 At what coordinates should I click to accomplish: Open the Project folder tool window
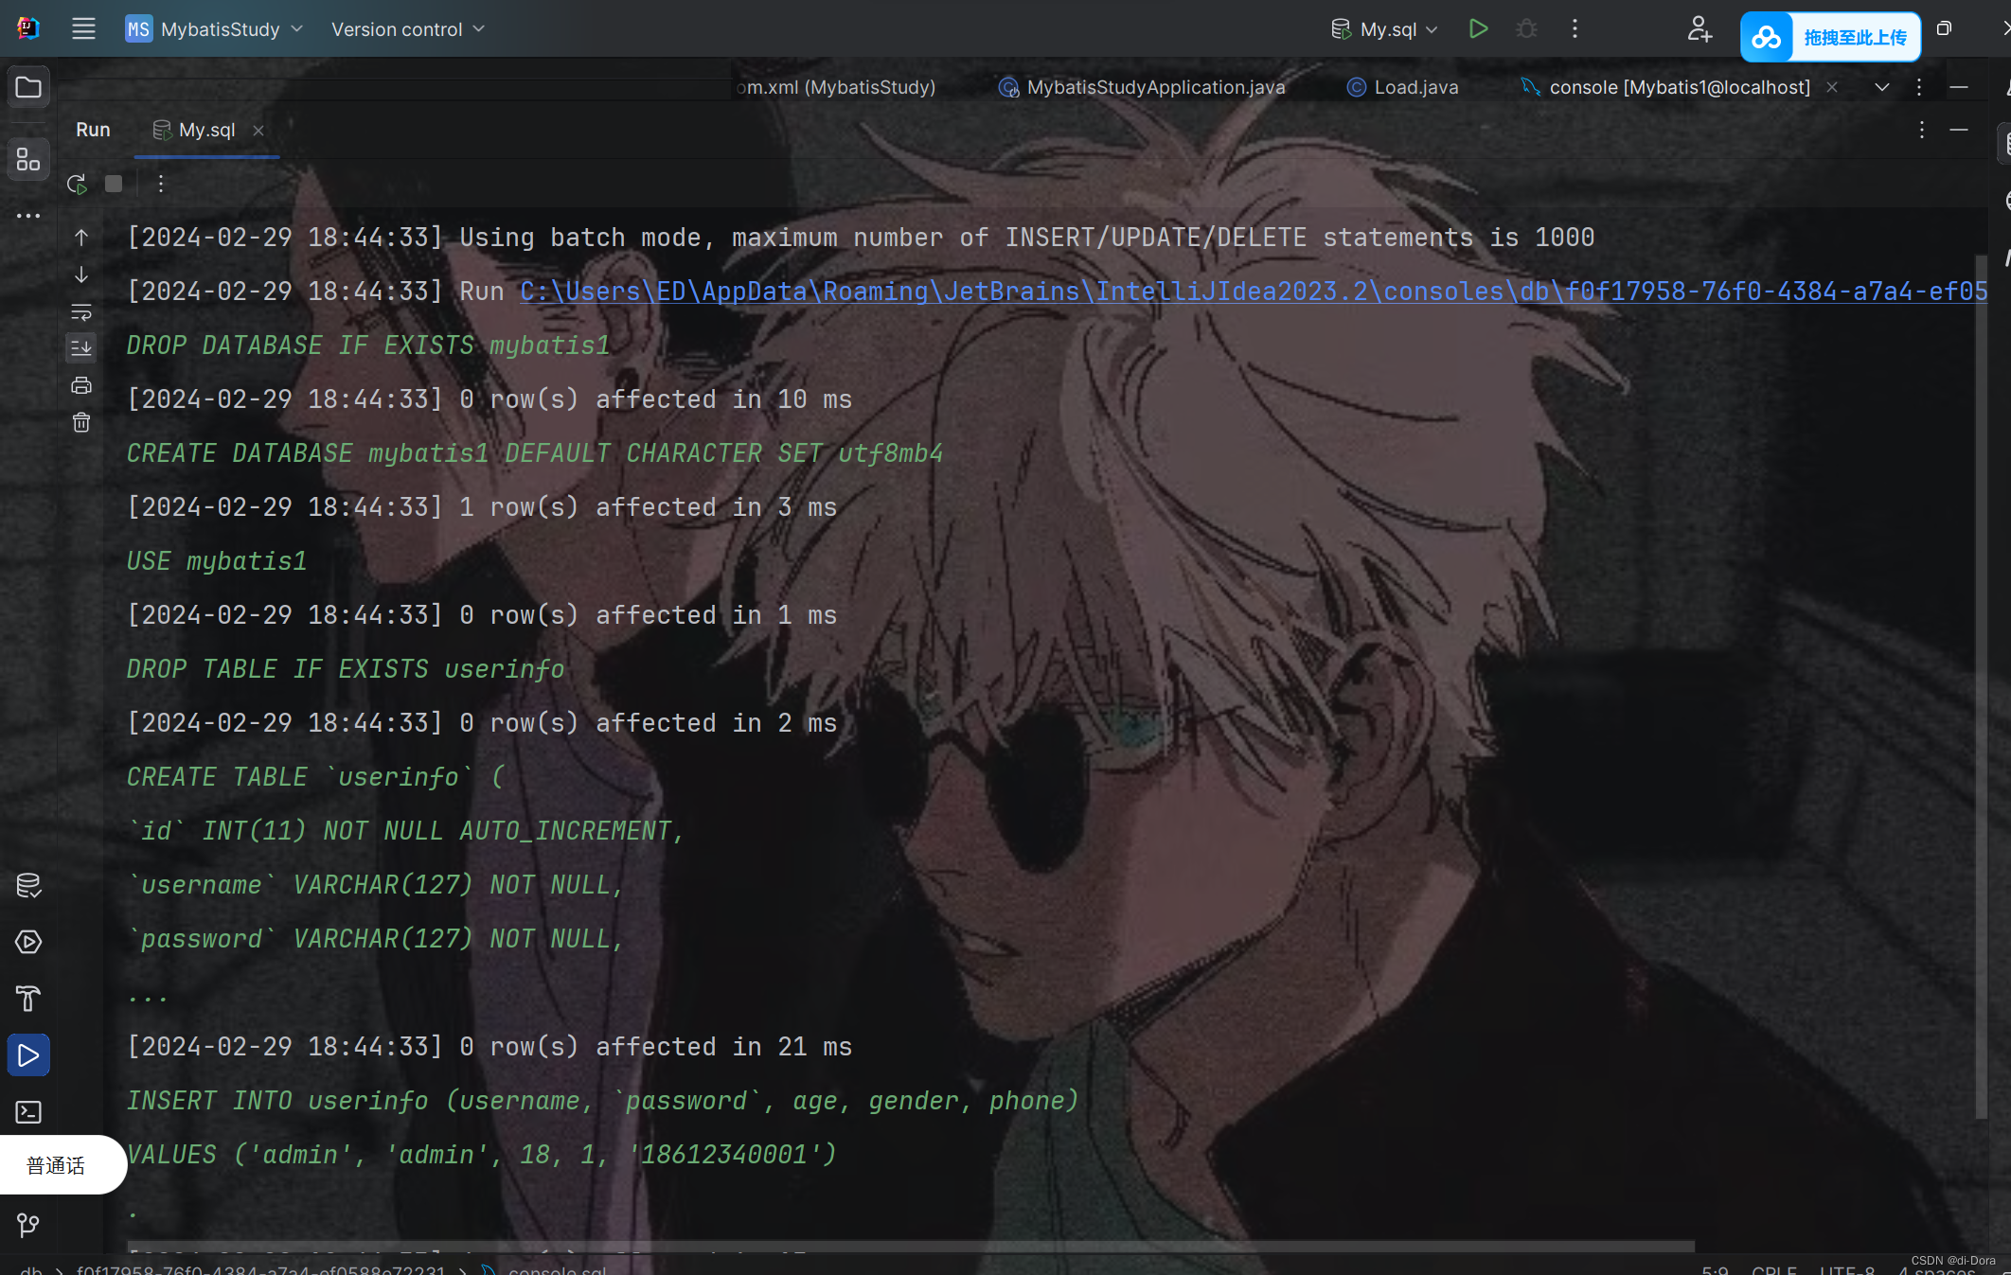[28, 88]
